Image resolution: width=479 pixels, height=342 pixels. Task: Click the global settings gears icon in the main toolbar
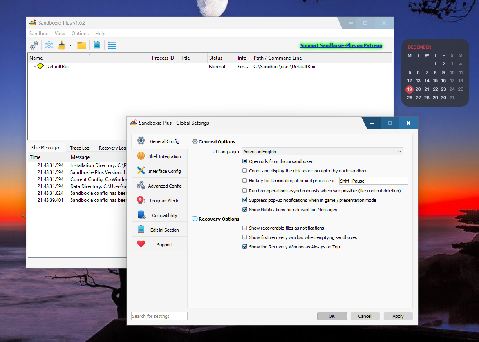pos(34,45)
